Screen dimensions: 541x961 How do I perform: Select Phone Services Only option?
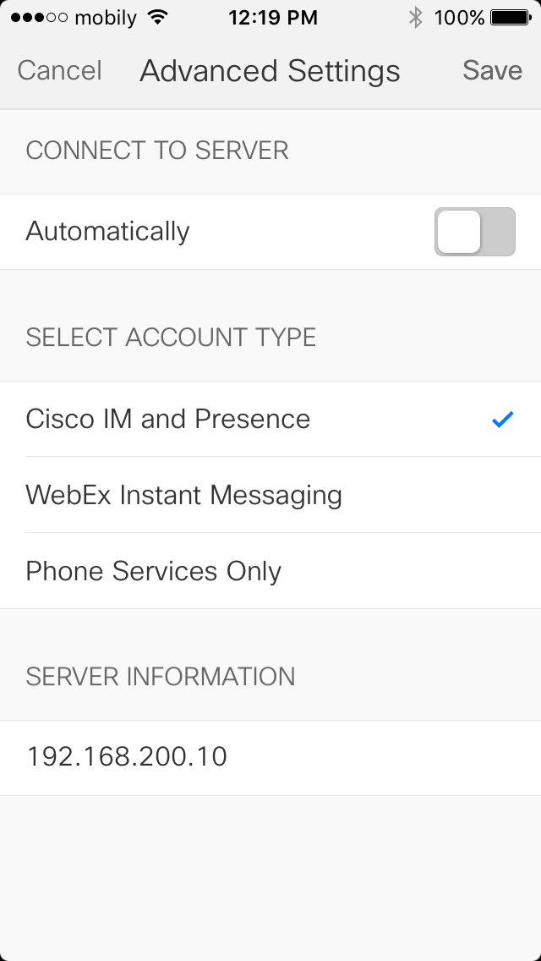pyautogui.click(x=154, y=571)
